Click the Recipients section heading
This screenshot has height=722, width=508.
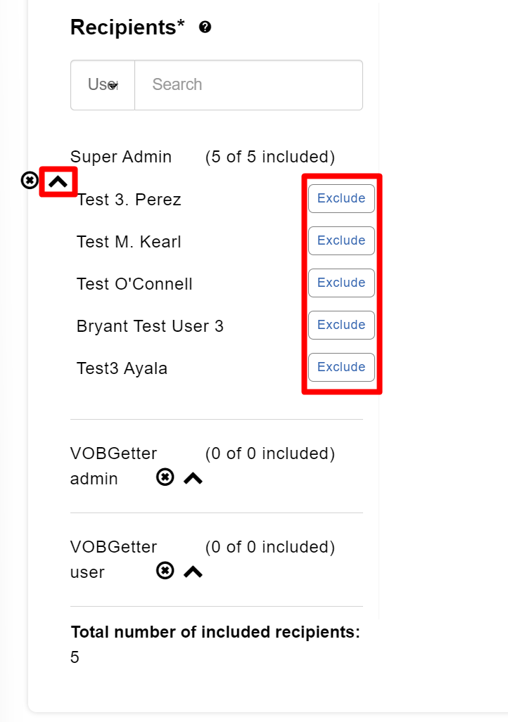[x=127, y=27]
